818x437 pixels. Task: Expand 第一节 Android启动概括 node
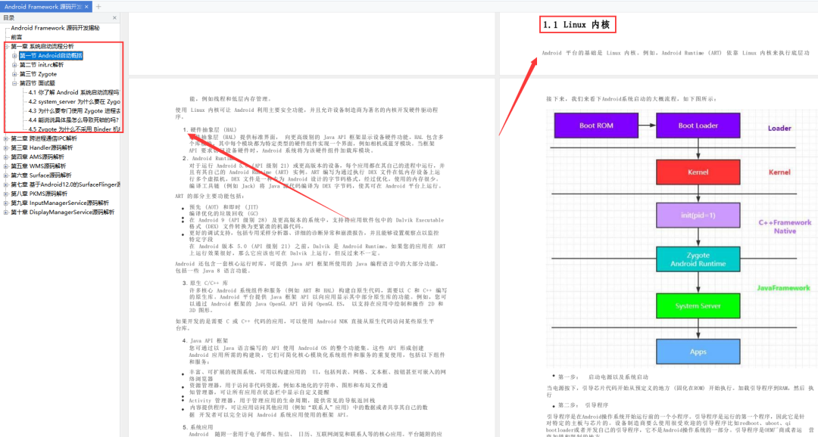[x=14, y=56]
